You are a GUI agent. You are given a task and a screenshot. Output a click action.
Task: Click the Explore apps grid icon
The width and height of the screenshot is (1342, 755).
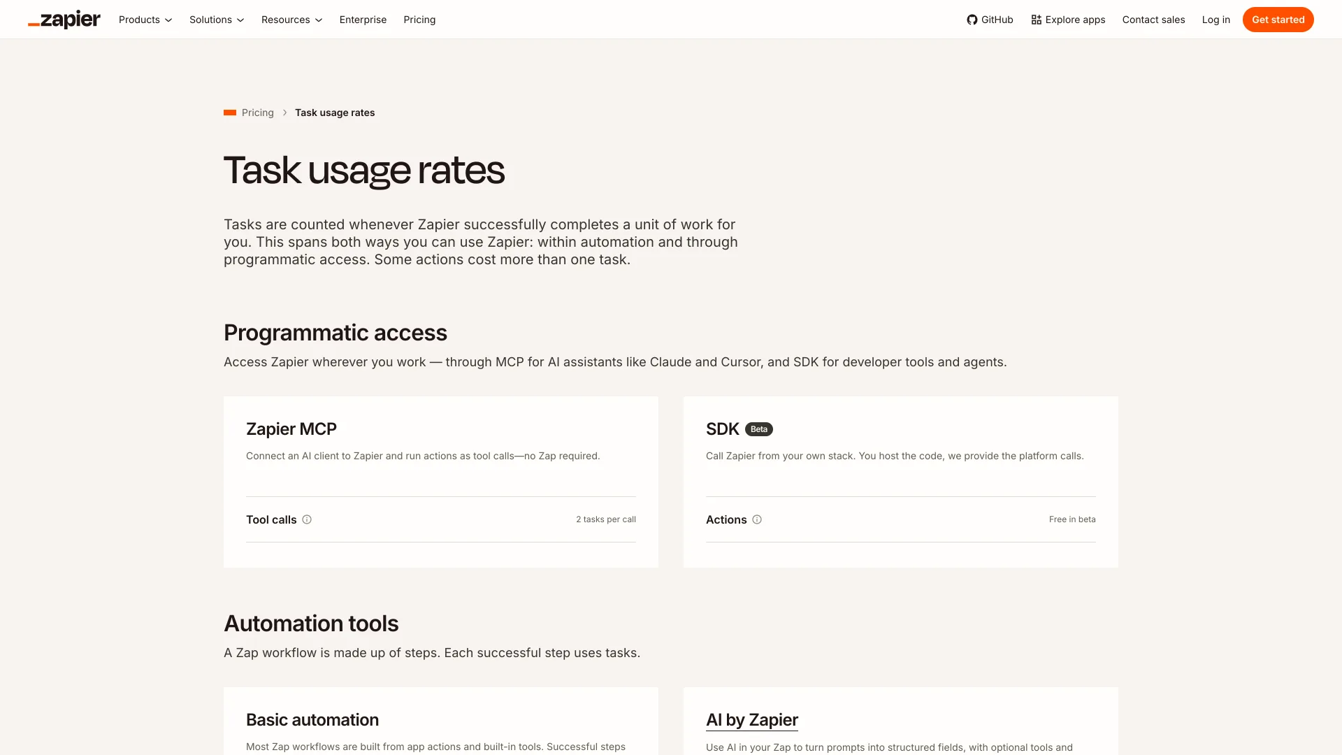1037,20
